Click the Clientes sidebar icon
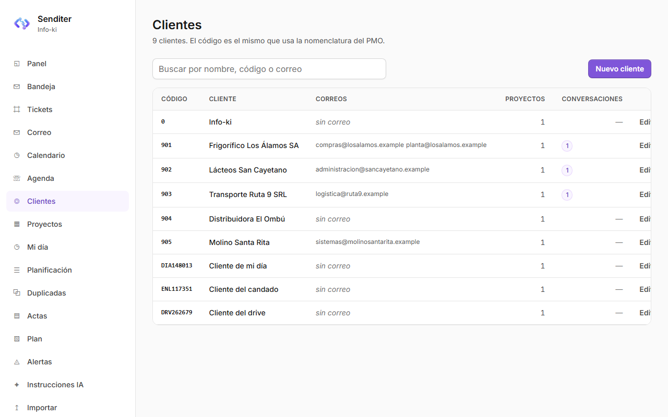The width and height of the screenshot is (668, 417). click(x=17, y=201)
